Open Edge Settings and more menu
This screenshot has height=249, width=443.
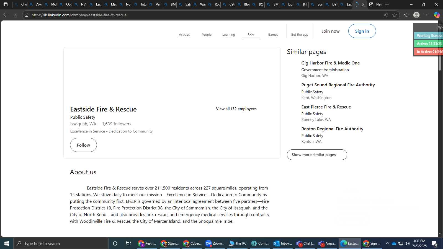[x=426, y=15]
